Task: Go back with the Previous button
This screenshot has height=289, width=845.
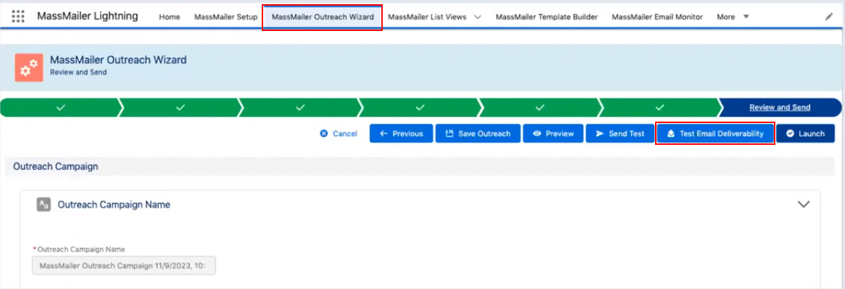Action: (x=401, y=134)
